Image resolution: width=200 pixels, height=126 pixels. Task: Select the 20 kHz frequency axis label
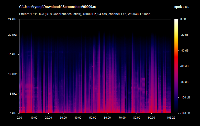click(12, 35)
